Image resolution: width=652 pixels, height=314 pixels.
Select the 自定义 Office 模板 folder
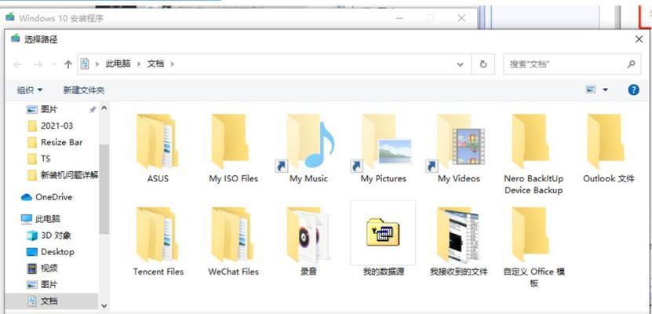(534, 247)
